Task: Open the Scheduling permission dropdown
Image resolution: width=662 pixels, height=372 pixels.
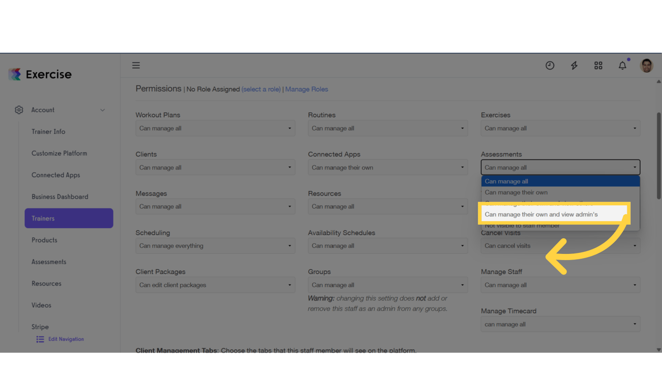Action: (215, 246)
